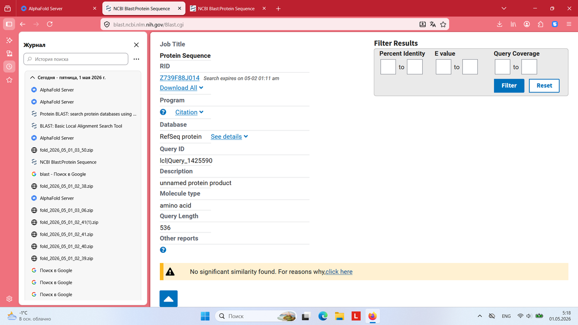Close the Журнал history panel
Viewport: 578px width, 325px height.
tap(136, 45)
